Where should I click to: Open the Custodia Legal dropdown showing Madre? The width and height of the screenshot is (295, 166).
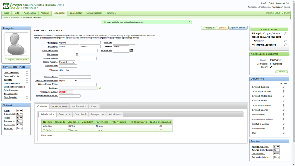click(68, 81)
